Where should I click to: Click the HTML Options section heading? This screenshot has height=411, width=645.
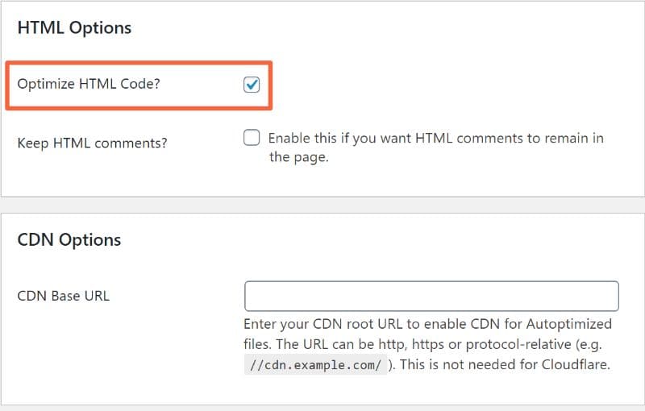point(74,27)
